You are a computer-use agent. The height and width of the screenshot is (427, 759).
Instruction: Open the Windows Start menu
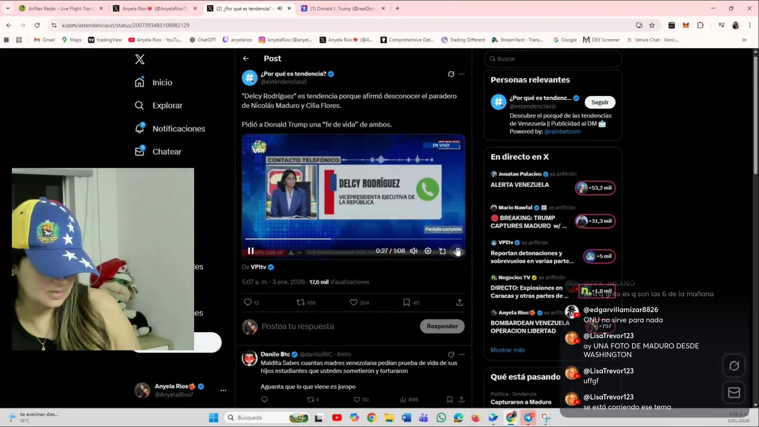213,418
